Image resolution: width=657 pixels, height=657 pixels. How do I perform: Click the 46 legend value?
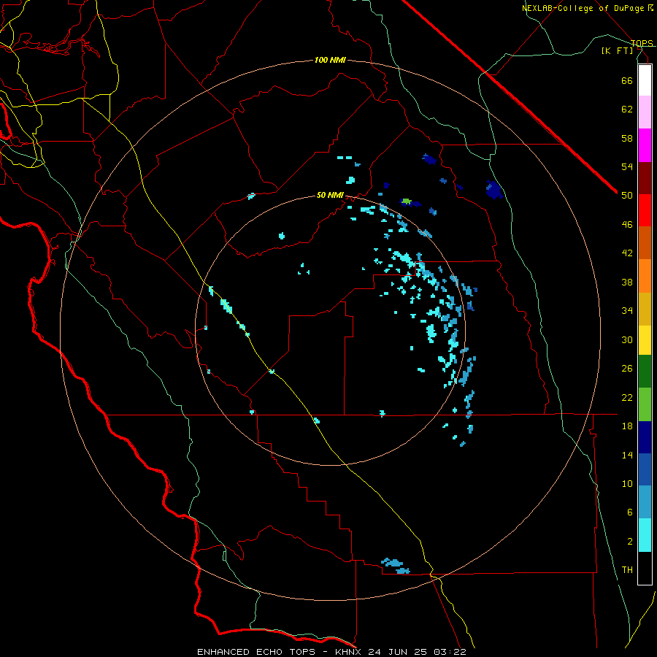pyautogui.click(x=627, y=225)
